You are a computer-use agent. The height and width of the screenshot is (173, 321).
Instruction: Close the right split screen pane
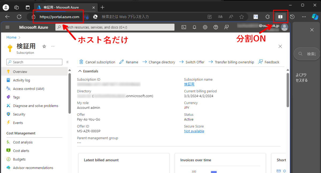click(x=312, y=30)
